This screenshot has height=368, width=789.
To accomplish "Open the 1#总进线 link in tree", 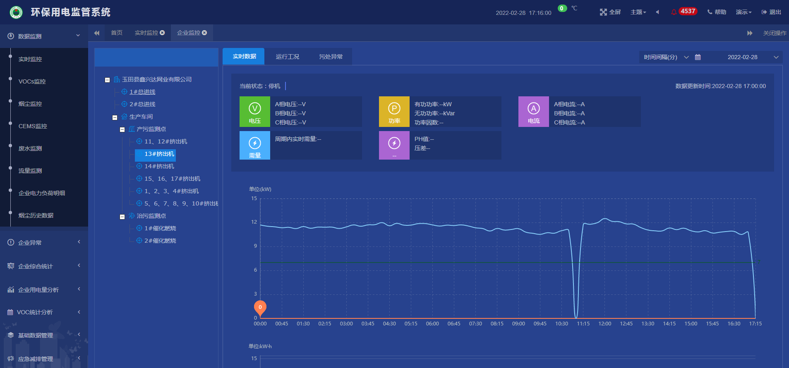I will (x=142, y=92).
